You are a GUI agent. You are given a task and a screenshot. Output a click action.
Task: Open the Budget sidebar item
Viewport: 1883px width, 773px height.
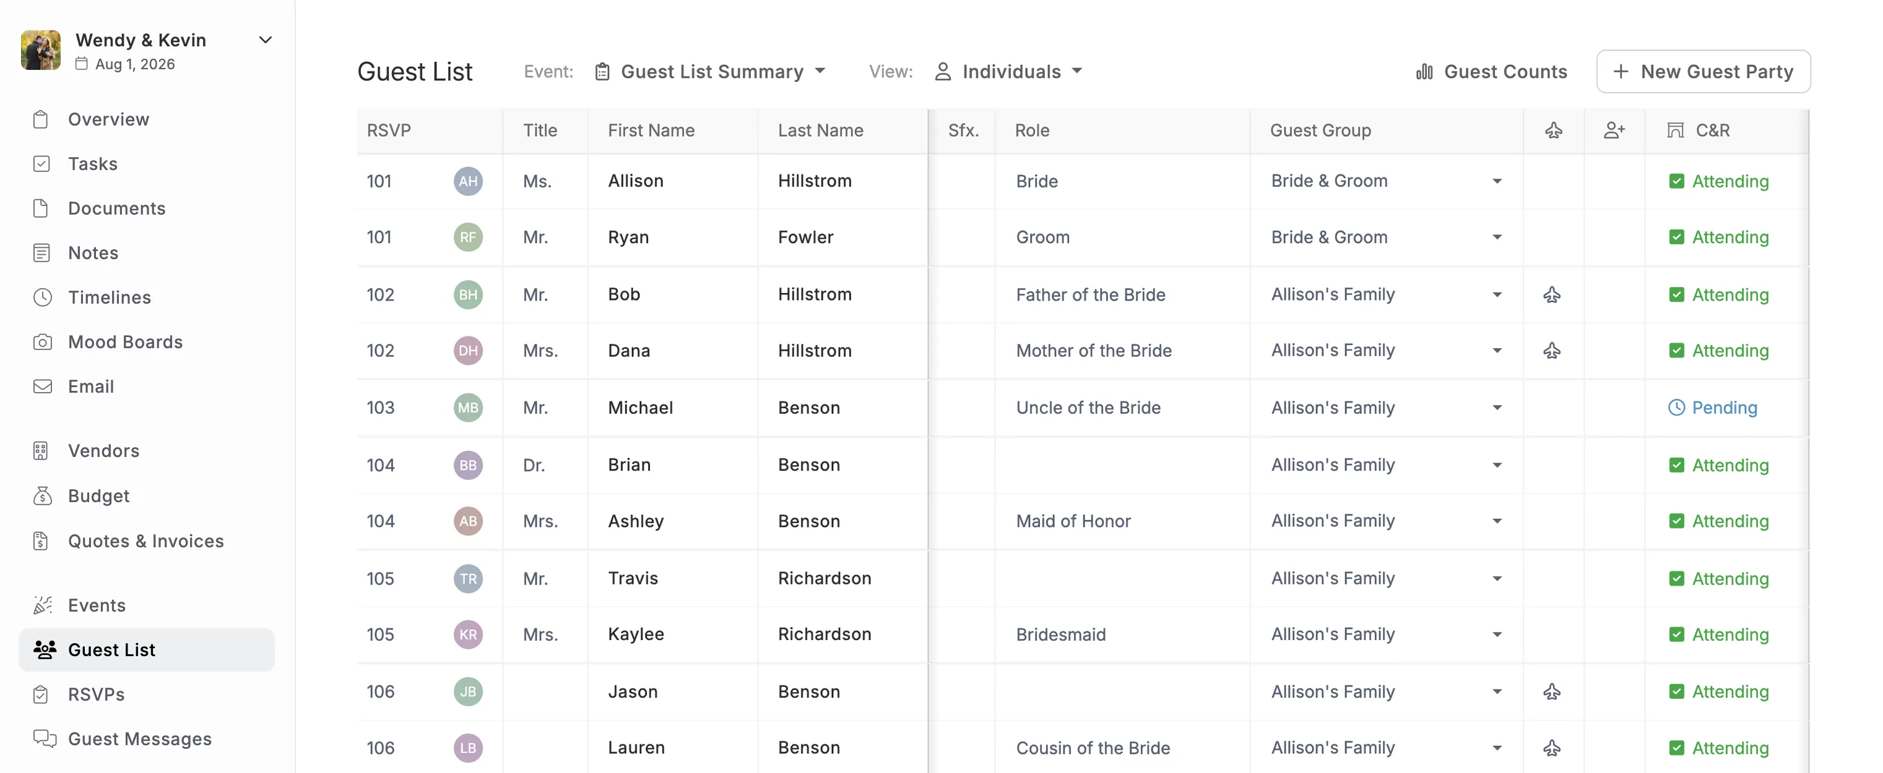(98, 495)
